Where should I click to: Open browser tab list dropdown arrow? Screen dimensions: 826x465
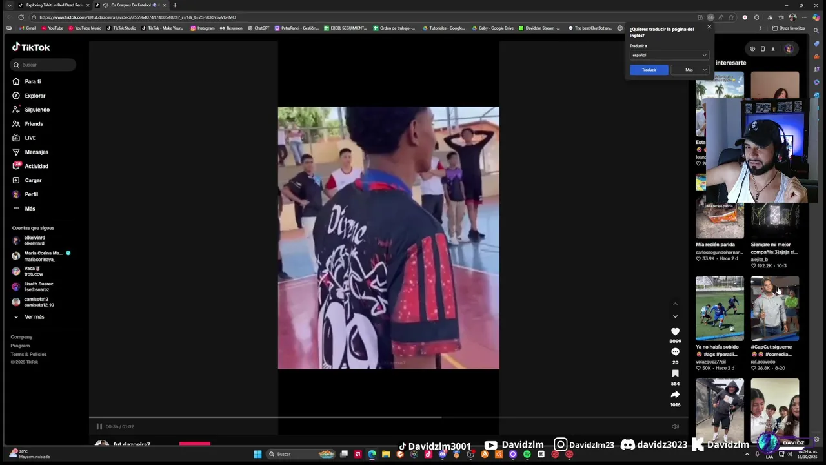click(9, 5)
